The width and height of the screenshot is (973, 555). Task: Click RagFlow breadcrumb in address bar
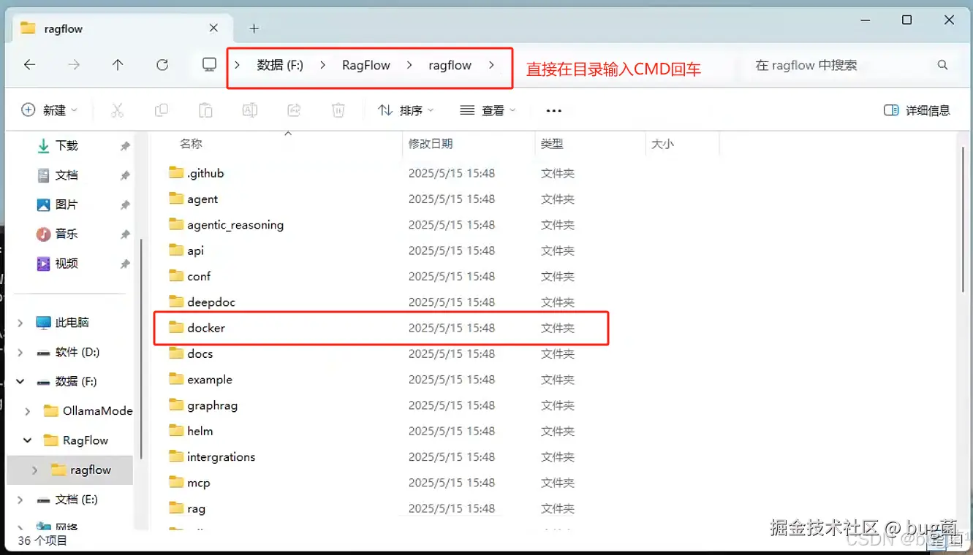(x=366, y=65)
